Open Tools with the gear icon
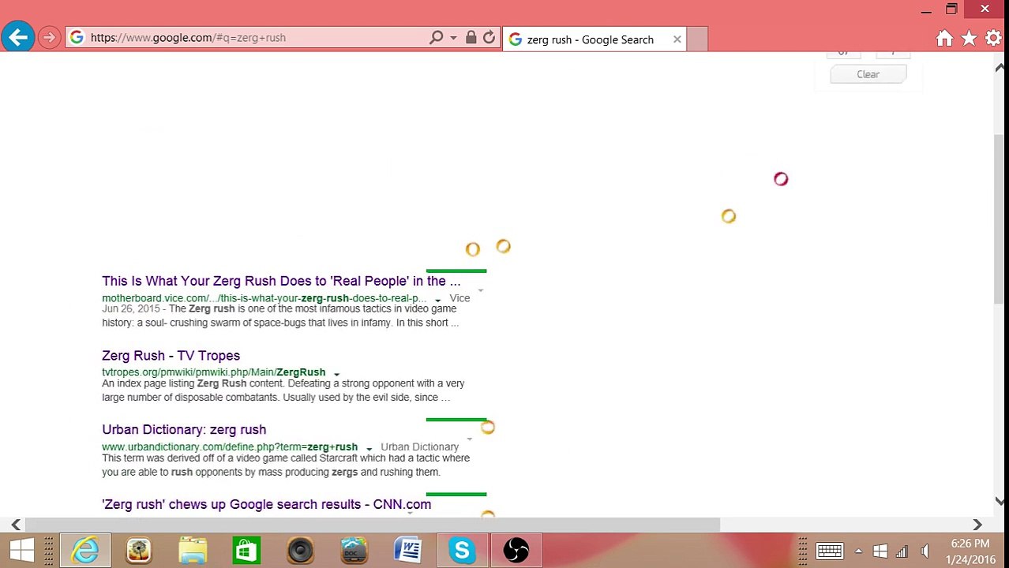Screen dimensions: 1009x568 [x=993, y=38]
